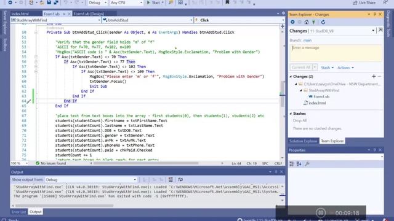The height and width of the screenshot is (221, 394).
Task: Click the Manage Connections plug icon
Action: (x=313, y=22)
